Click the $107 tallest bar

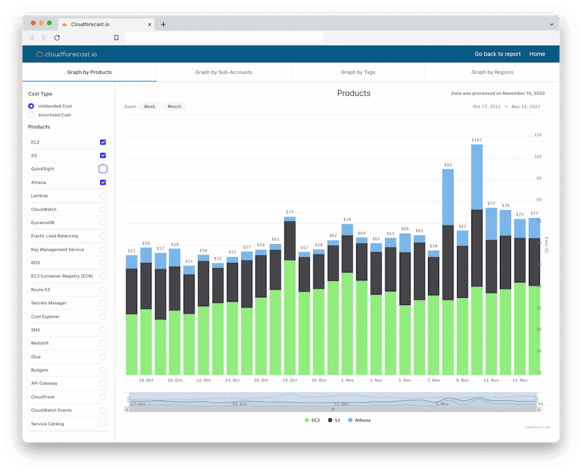[x=477, y=260]
